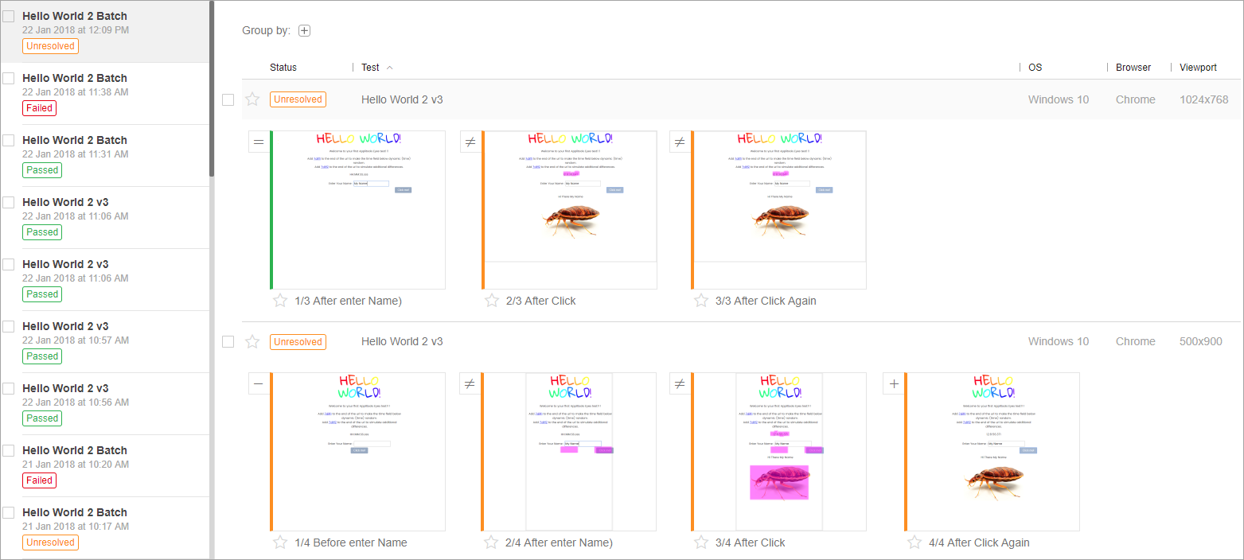Sort by the Test column header
Viewport: 1244px width, 560px height.
click(371, 68)
